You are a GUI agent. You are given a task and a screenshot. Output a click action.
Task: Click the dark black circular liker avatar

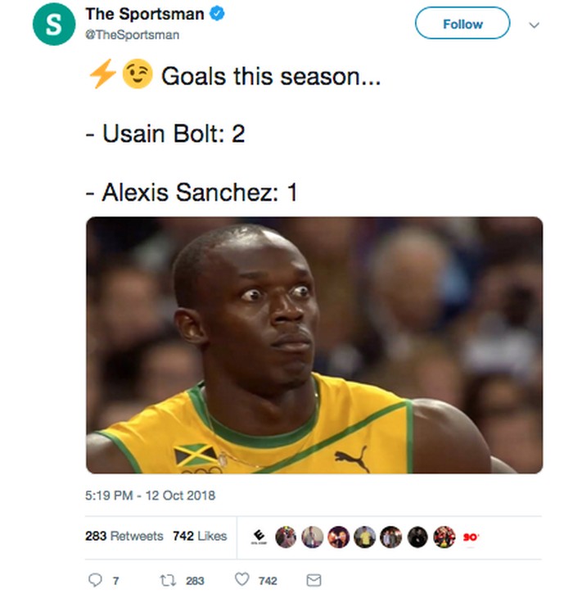[417, 537]
